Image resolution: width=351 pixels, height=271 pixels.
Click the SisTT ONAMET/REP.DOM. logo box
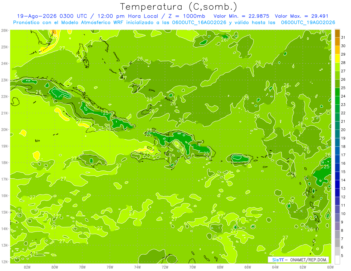click(x=298, y=260)
